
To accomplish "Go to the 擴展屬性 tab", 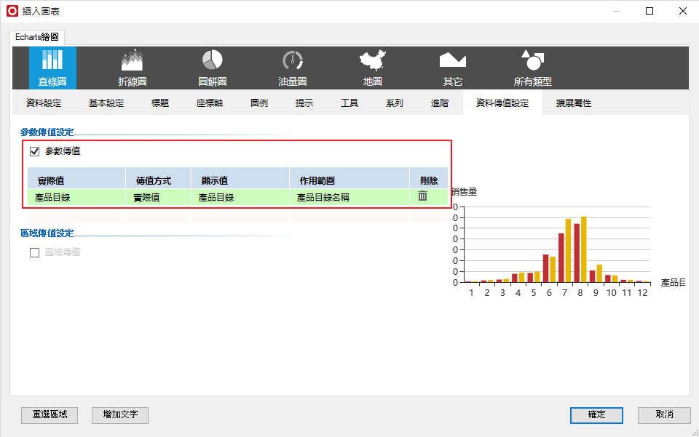I will (x=574, y=103).
